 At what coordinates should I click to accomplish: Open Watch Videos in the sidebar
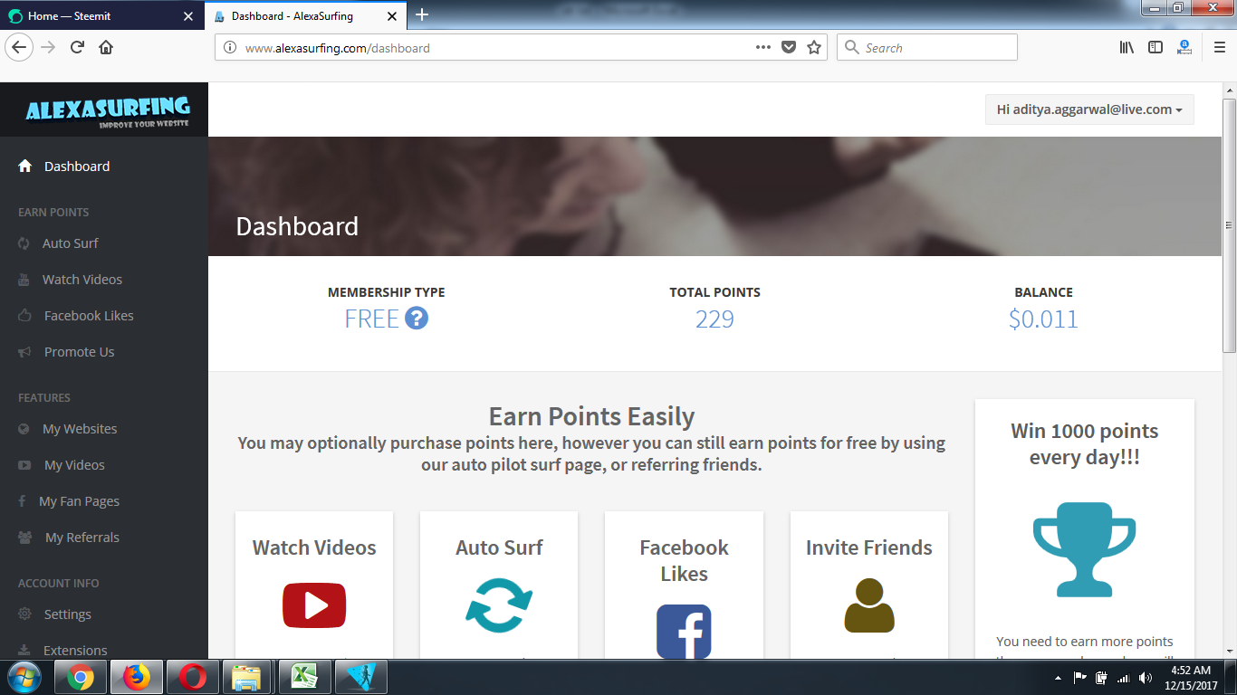[82, 280]
